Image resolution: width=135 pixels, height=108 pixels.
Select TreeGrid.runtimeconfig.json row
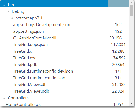coord(65,78)
